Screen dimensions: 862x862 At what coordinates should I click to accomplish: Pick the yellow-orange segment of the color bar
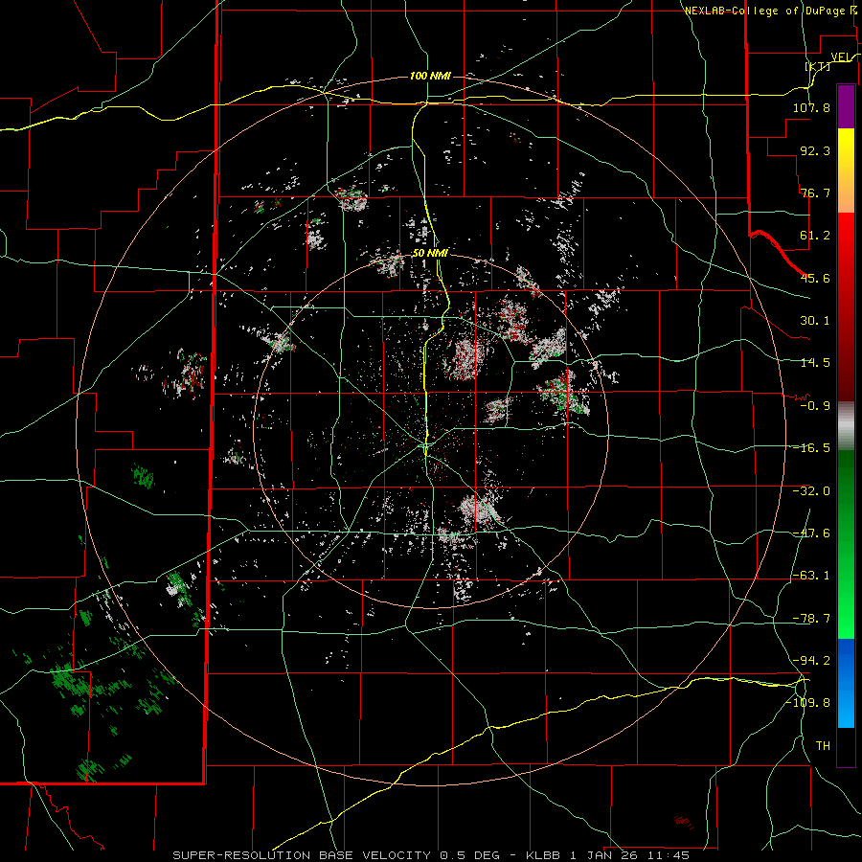pyautogui.click(x=846, y=170)
